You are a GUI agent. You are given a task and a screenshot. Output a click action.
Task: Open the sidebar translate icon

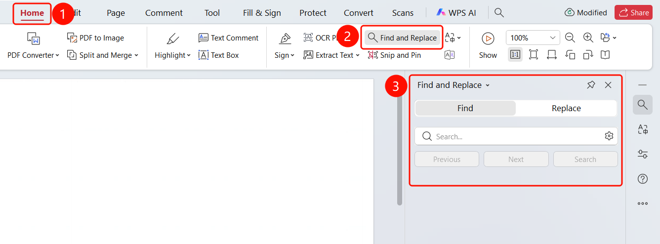click(643, 129)
